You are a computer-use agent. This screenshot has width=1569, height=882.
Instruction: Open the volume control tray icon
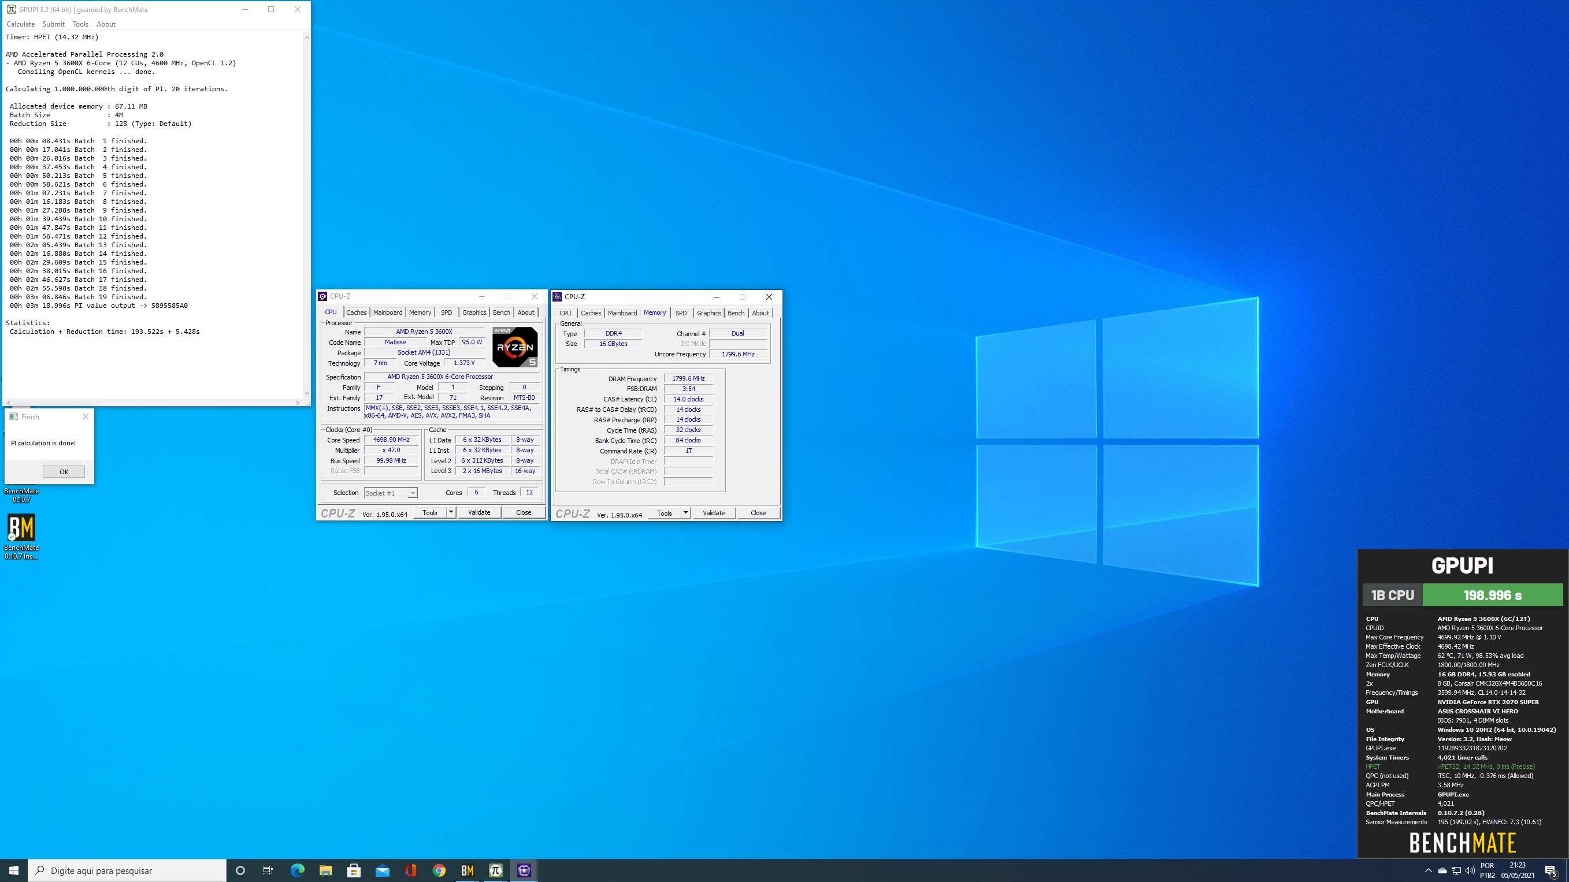pos(1470,870)
